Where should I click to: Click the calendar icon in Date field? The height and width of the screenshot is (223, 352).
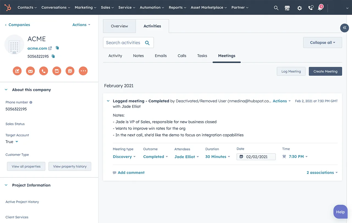point(241,157)
